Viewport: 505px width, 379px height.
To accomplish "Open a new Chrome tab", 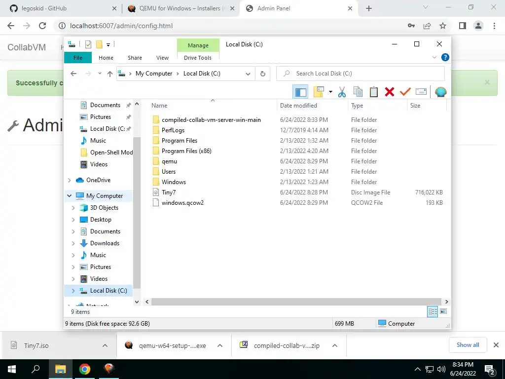I will tap(369, 8).
